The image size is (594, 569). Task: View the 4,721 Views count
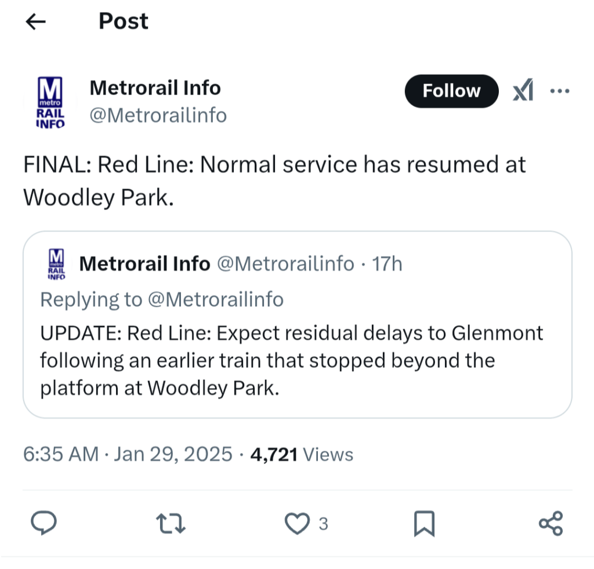point(302,454)
